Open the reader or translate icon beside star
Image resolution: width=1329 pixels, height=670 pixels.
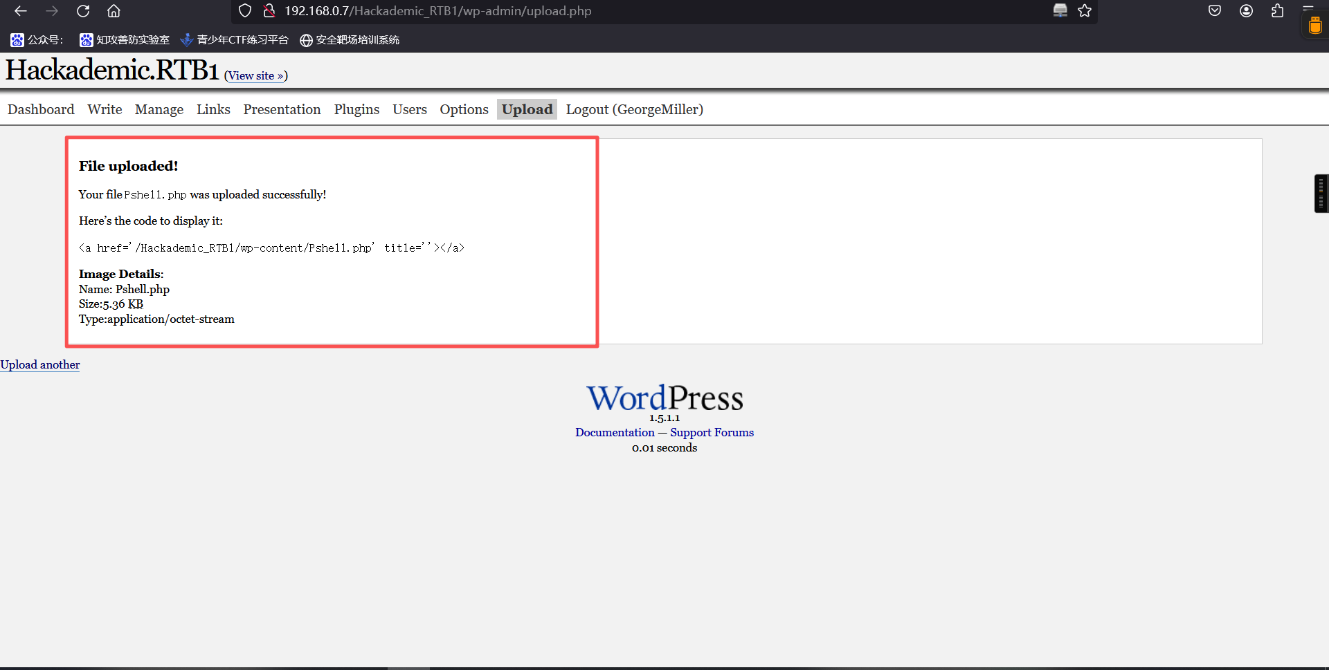pyautogui.click(x=1060, y=10)
